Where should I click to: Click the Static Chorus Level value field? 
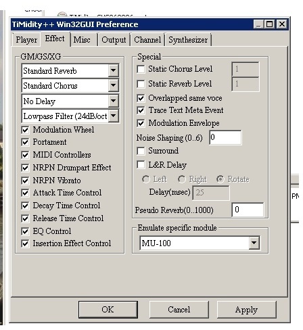[246, 69]
